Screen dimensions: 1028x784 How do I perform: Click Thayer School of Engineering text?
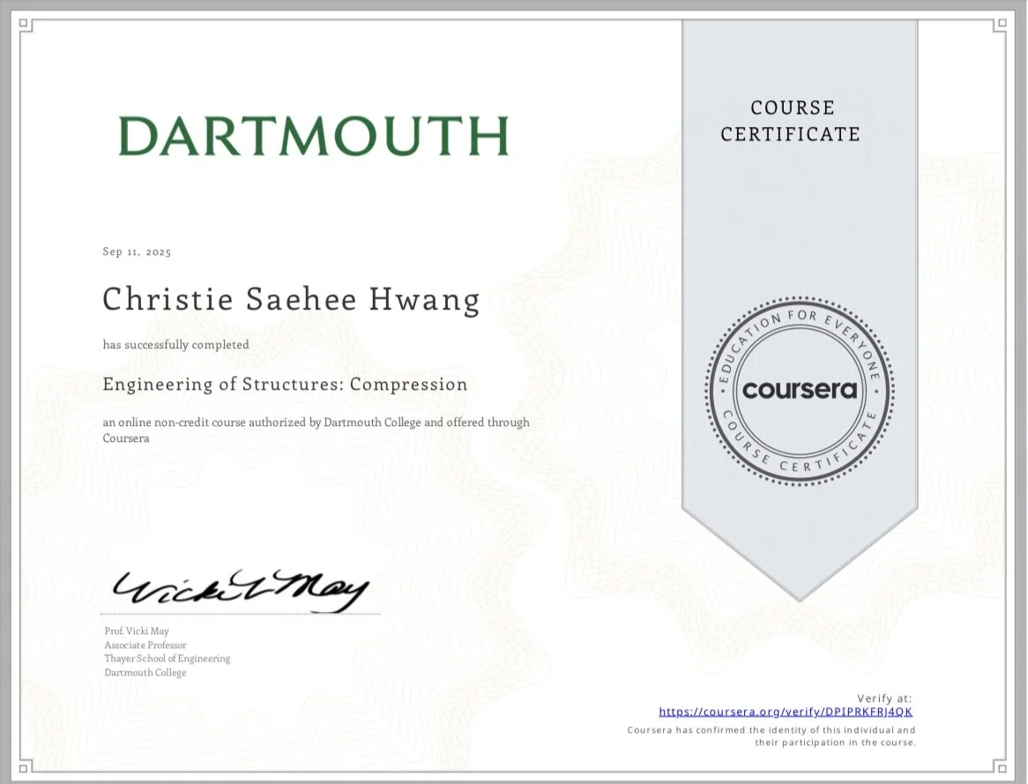[x=168, y=659]
